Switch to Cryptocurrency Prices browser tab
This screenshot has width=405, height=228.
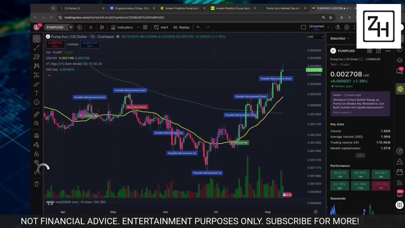click(132, 8)
